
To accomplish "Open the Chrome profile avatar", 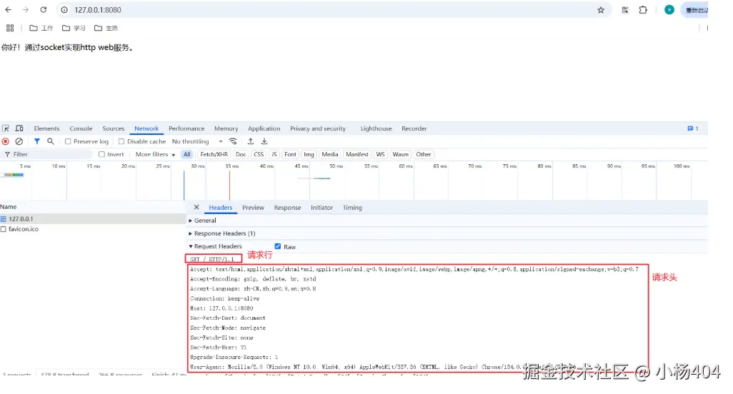I will 669,10.
